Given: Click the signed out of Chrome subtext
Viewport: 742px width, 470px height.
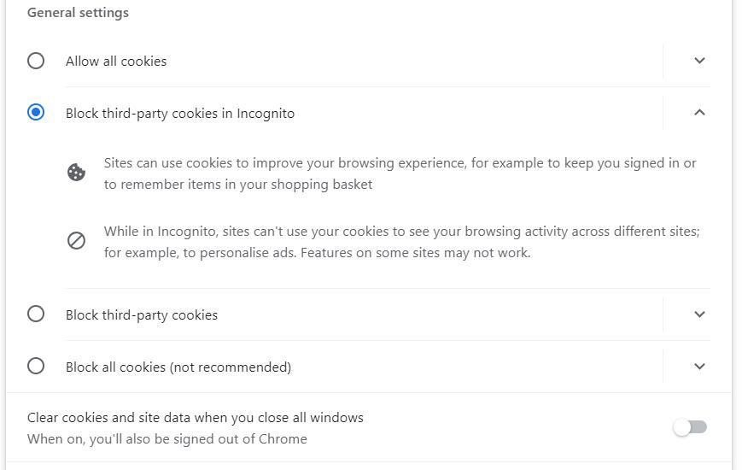Looking at the screenshot, I should pos(167,439).
